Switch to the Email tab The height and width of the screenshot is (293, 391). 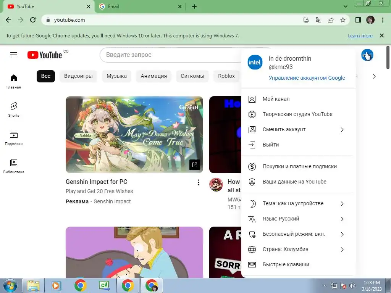140,6
